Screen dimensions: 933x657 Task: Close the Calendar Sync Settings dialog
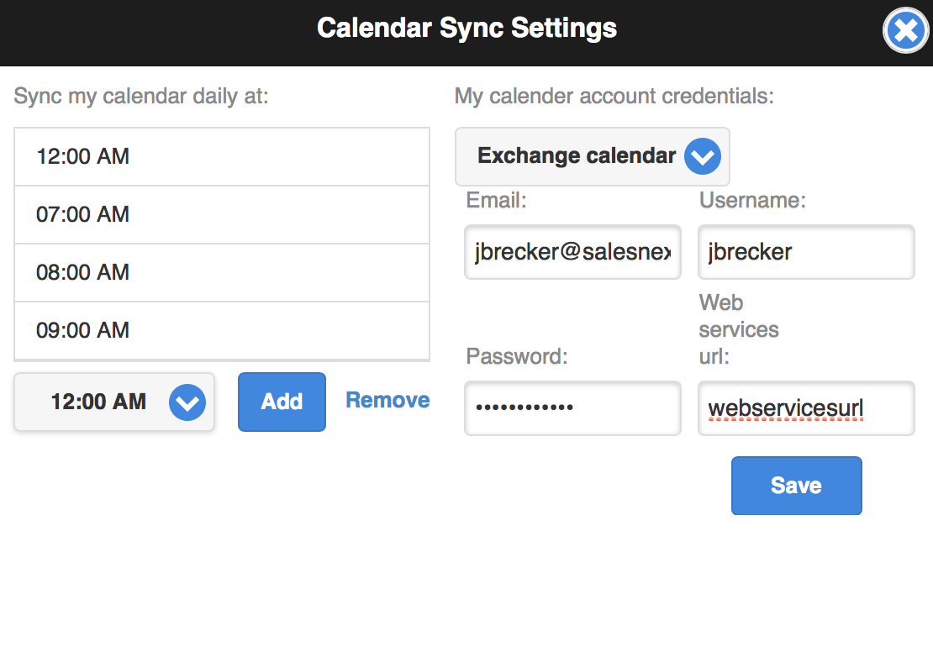(x=905, y=30)
